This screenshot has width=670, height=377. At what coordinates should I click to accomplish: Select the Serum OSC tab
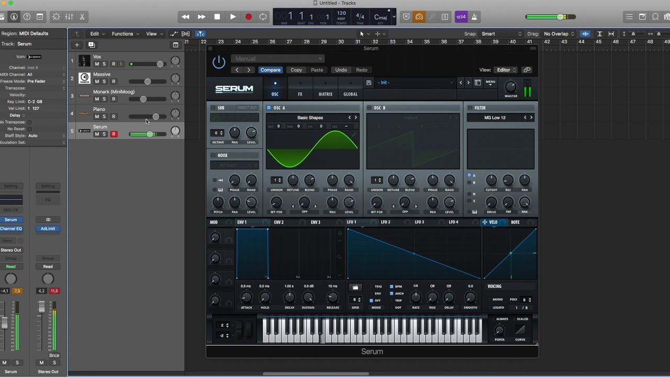coord(275,88)
